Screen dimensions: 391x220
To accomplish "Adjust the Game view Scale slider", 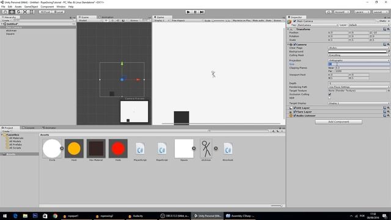I will click(x=219, y=20).
